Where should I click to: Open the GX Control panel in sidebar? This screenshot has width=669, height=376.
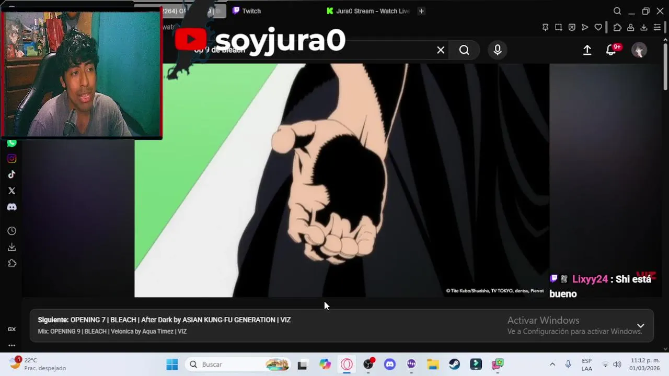(11, 329)
